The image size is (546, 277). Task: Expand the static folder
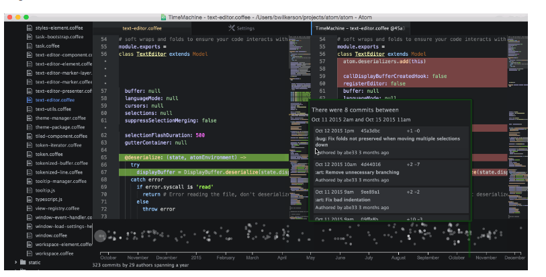(x=15, y=262)
